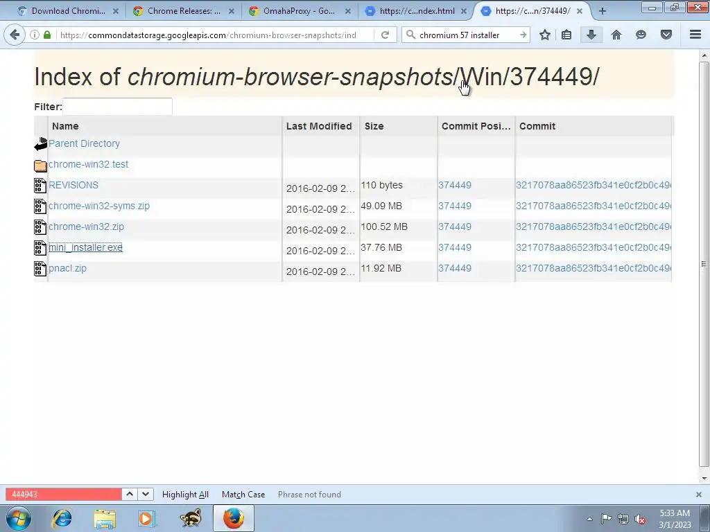The image size is (710, 532).
Task: Open the Firefox hamburger menu
Action: (x=695, y=35)
